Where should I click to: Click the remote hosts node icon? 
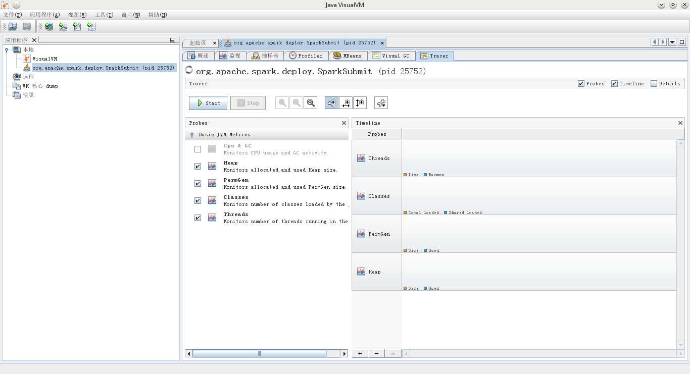[x=17, y=77]
